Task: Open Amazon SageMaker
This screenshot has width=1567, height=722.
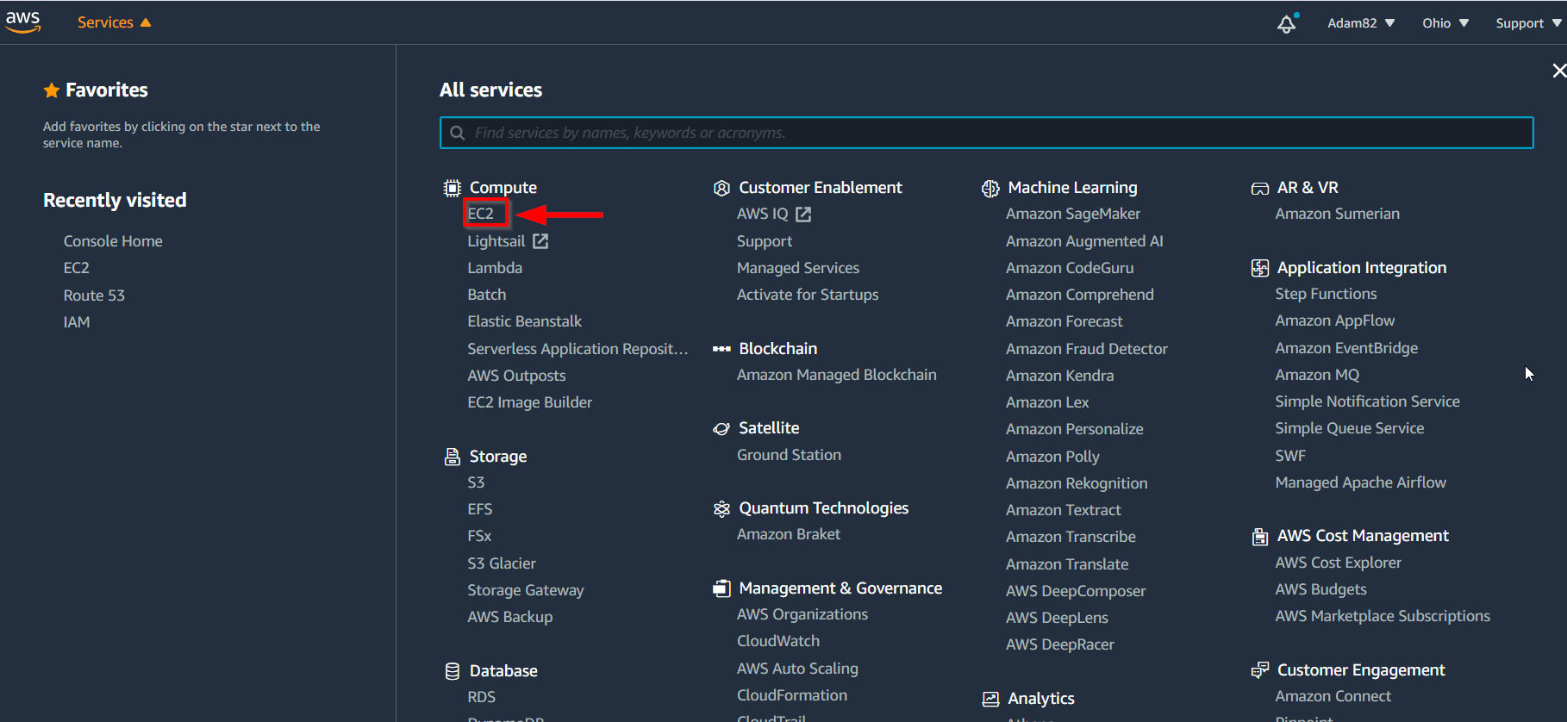Action: point(1073,214)
